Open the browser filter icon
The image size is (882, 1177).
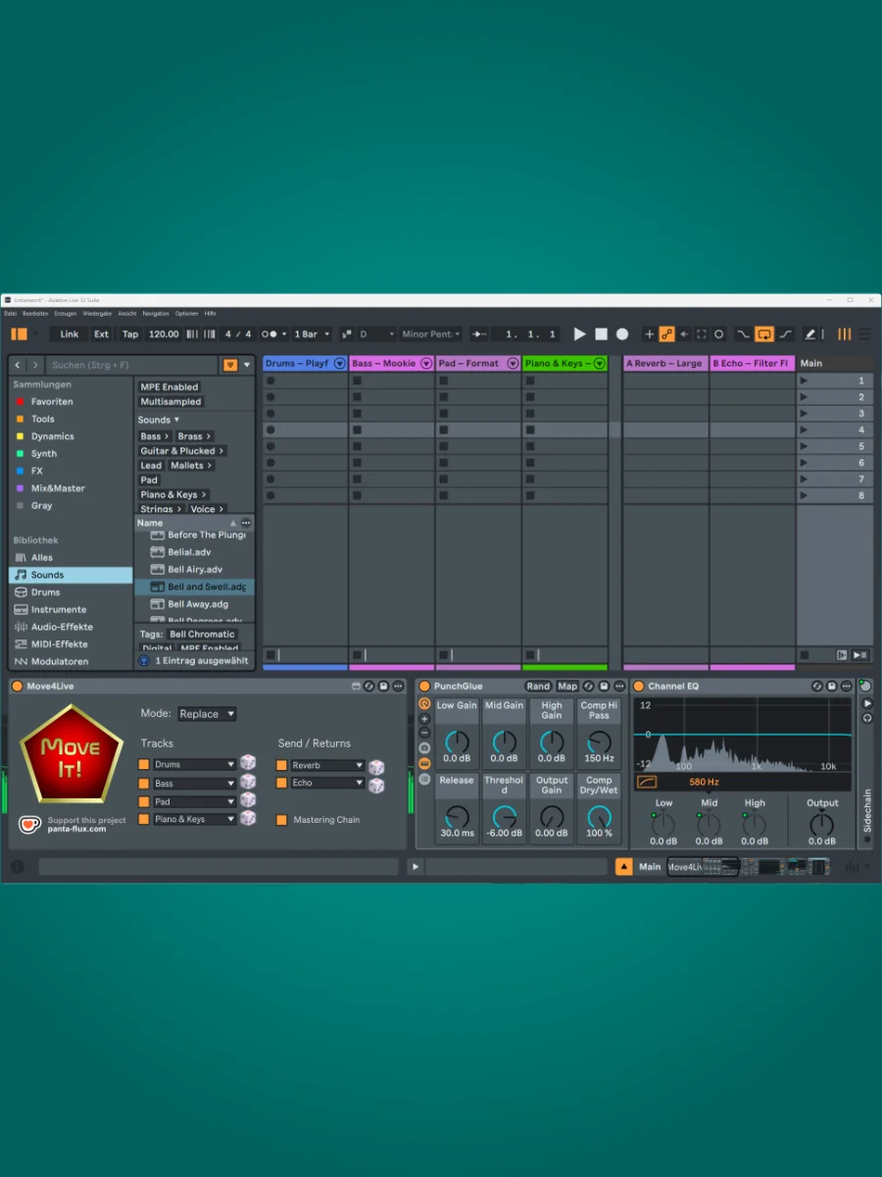coord(230,365)
